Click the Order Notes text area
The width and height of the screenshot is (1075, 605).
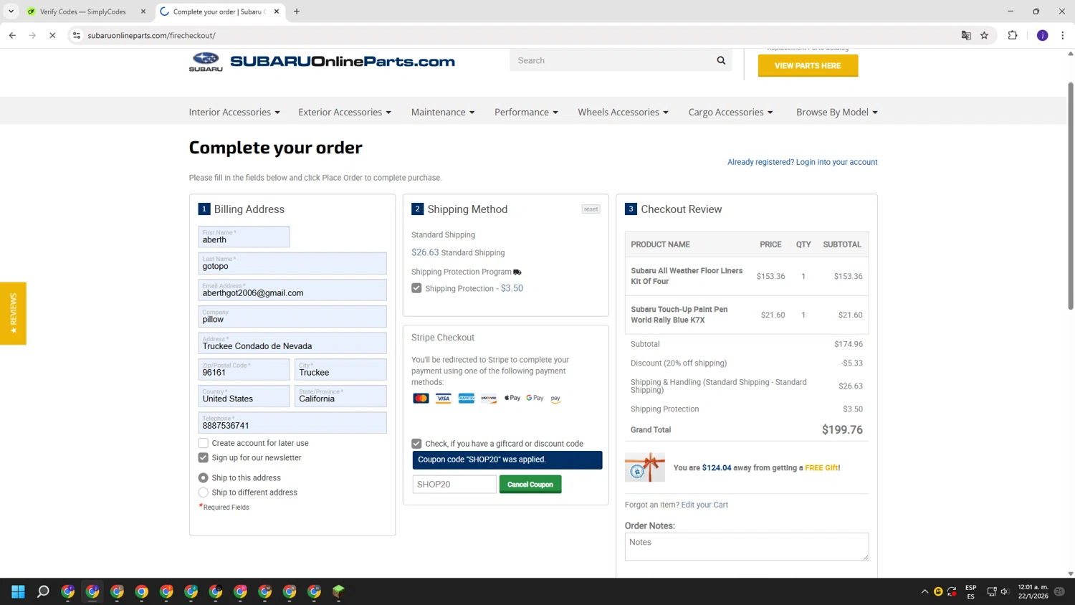coord(747,546)
